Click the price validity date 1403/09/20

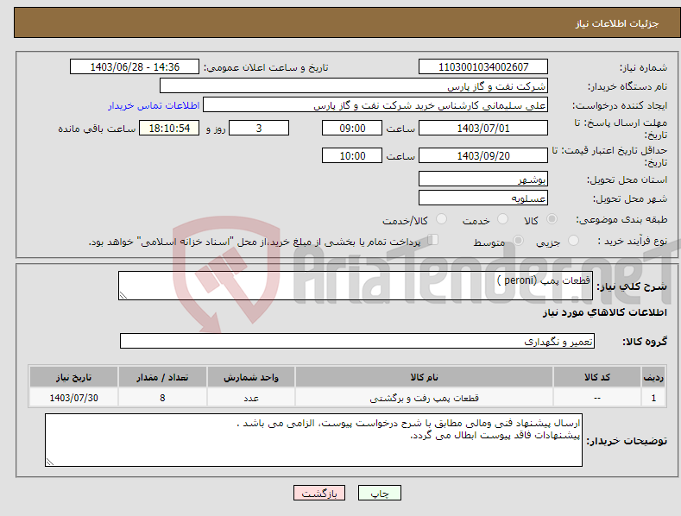click(x=483, y=155)
